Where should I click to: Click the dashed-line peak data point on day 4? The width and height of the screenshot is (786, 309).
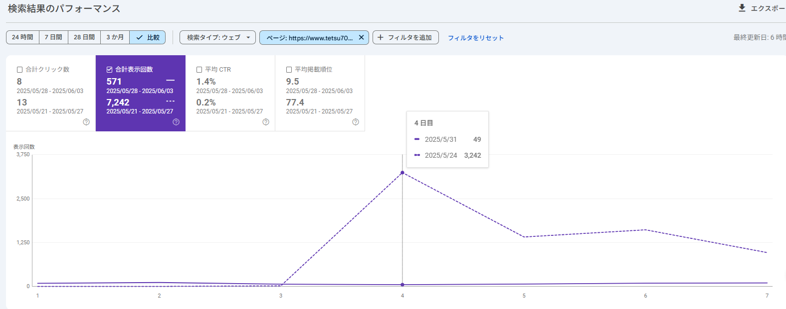(402, 173)
